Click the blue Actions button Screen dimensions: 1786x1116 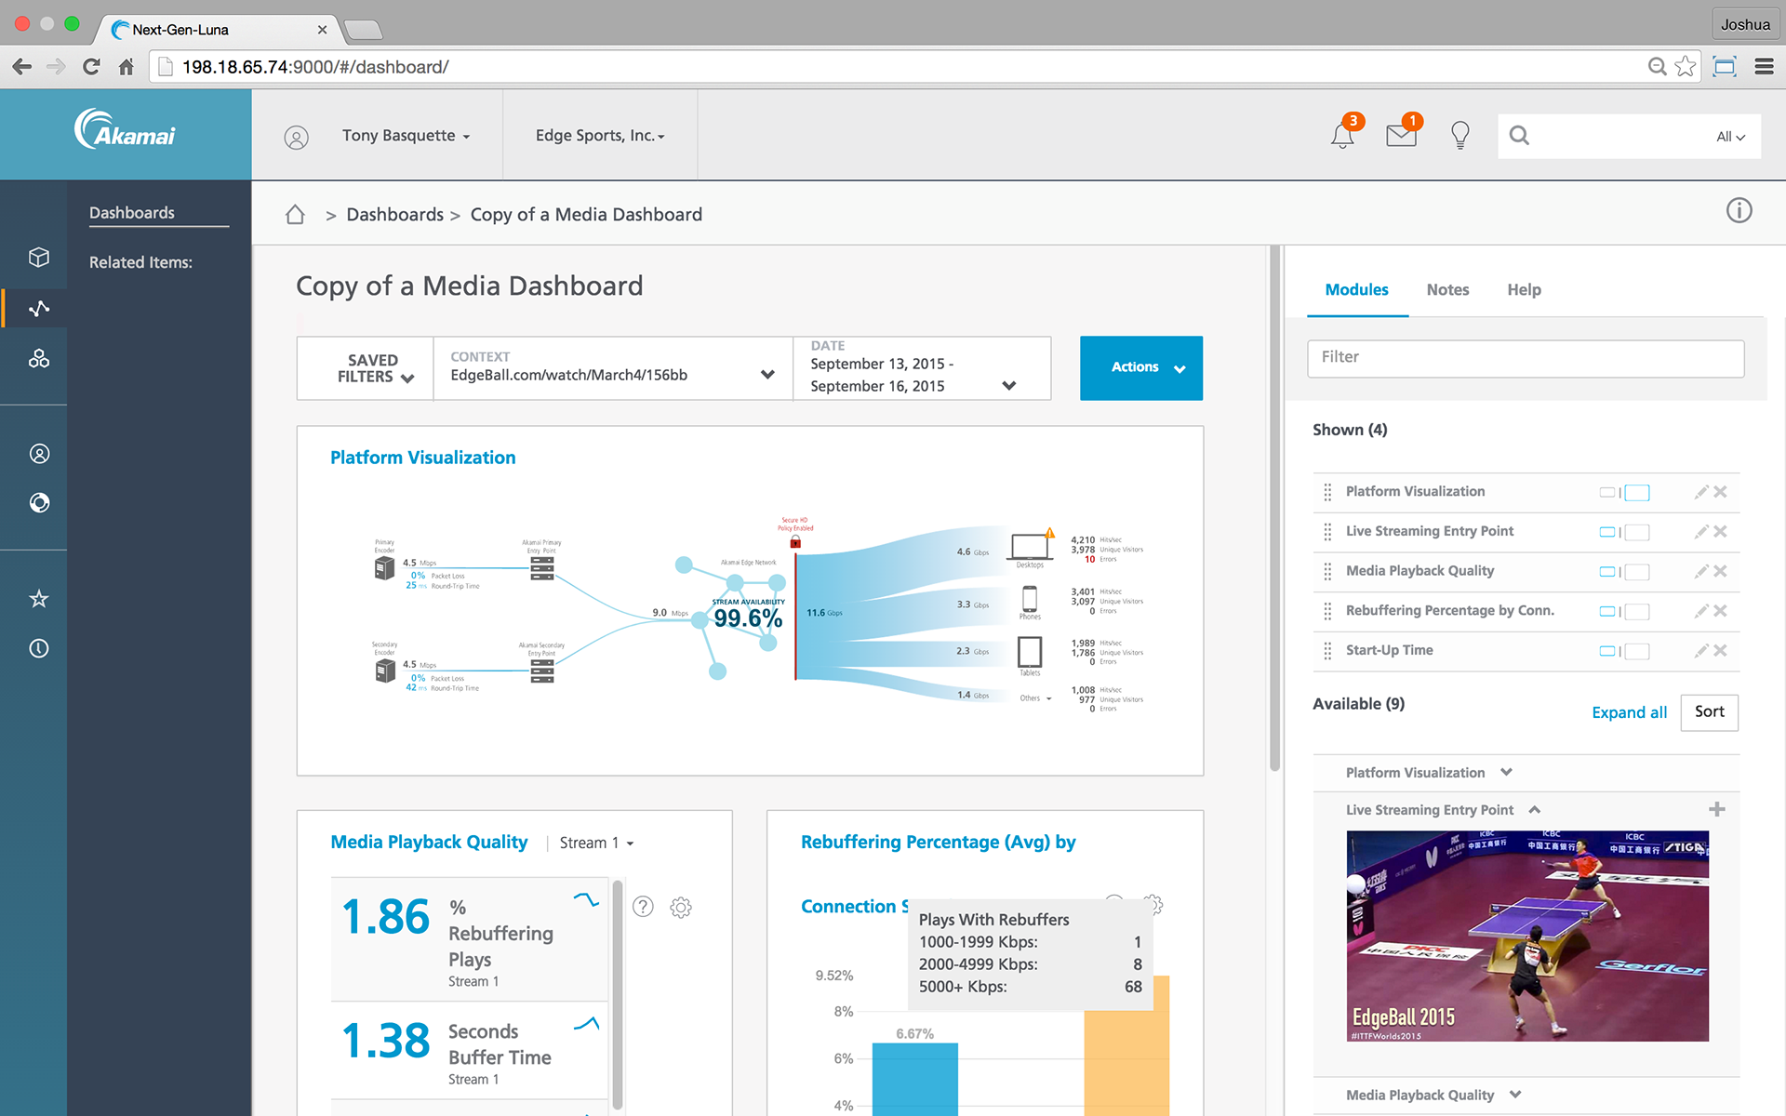point(1141,368)
